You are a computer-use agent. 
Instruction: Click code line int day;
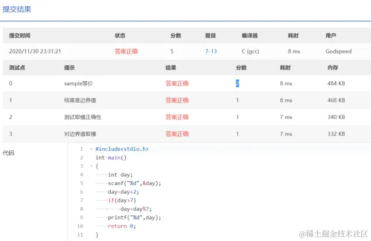tap(121, 175)
